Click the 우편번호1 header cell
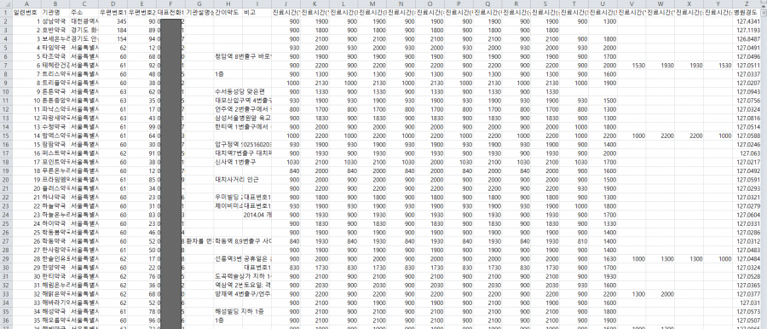 (x=112, y=12)
